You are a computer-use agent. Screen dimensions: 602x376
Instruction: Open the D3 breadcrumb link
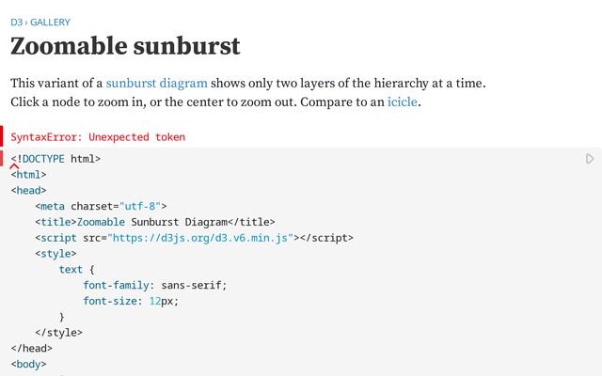[x=17, y=22]
